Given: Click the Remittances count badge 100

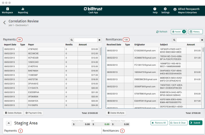Looking at the screenshot, I should pos(126,39).
